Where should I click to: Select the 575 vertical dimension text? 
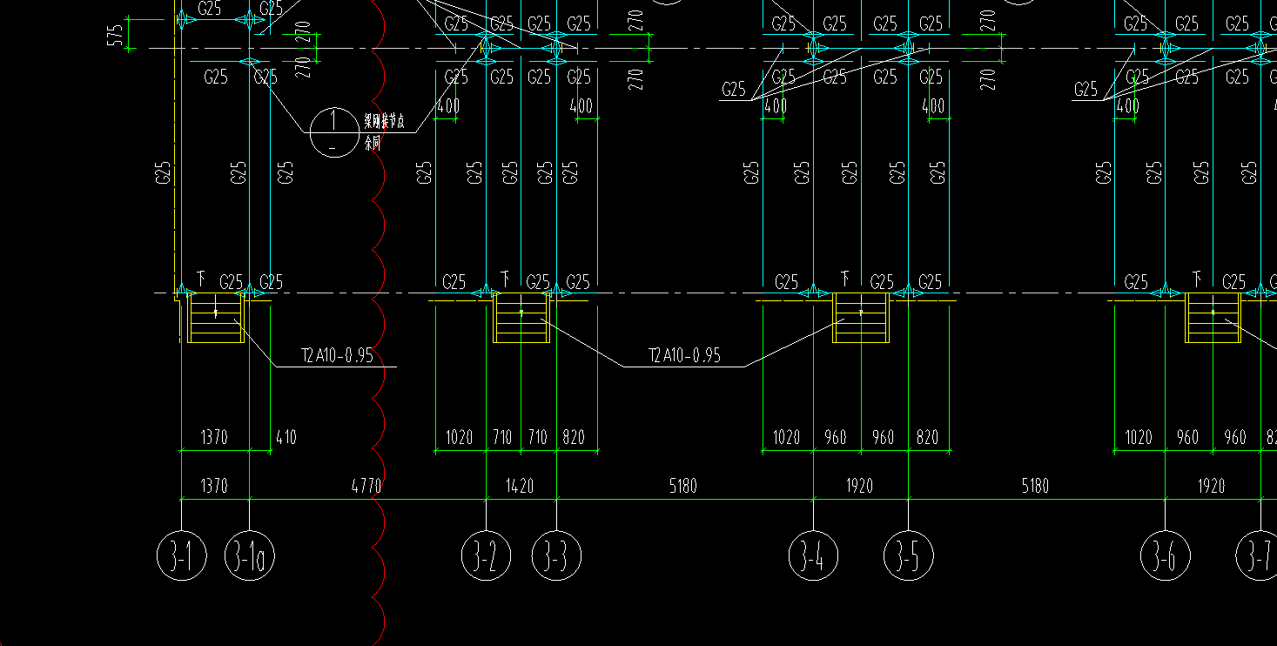115,35
